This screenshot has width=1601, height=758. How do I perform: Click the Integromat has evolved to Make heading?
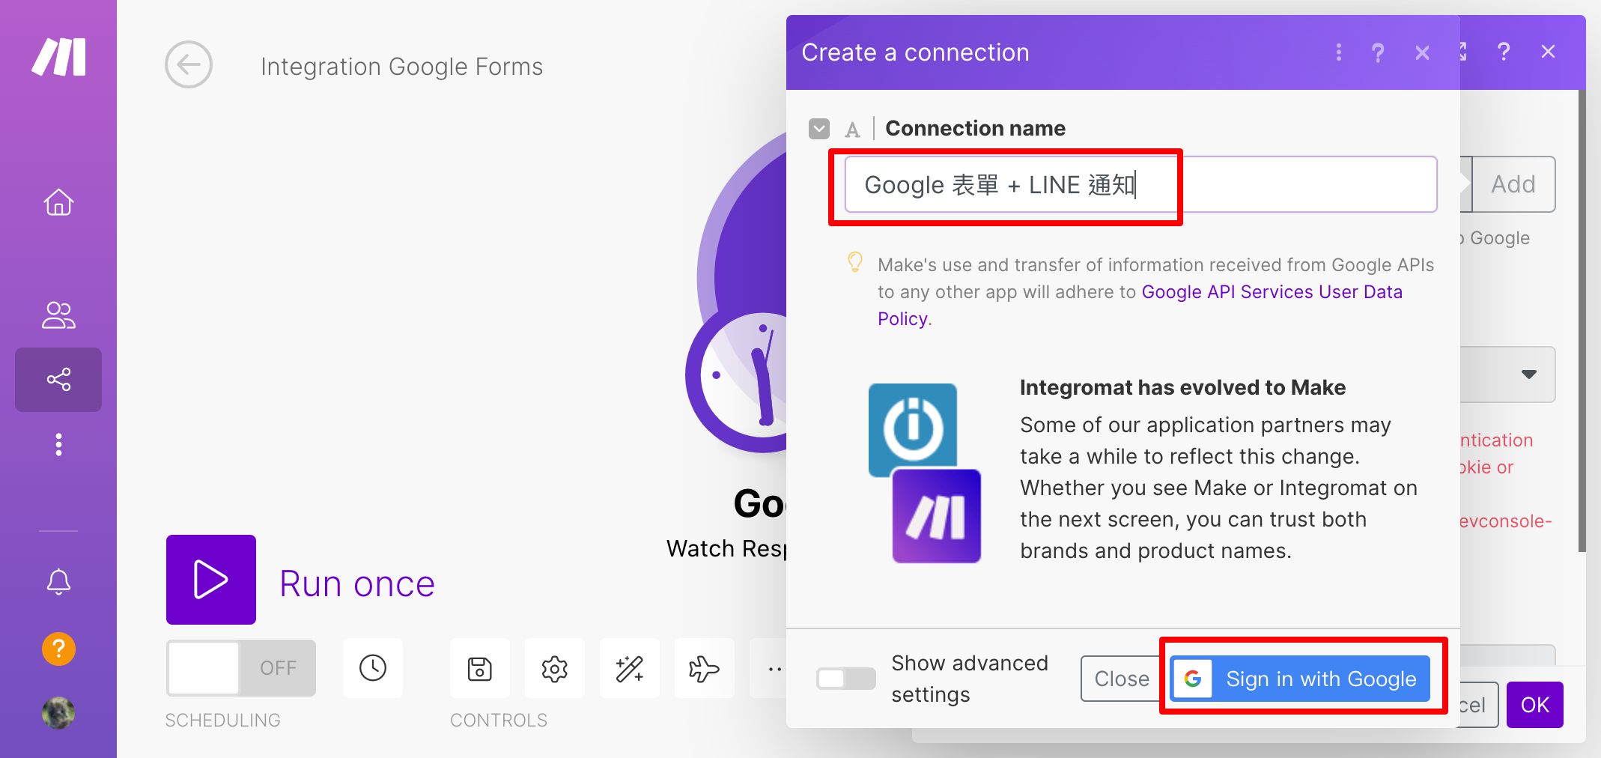pyautogui.click(x=1182, y=387)
